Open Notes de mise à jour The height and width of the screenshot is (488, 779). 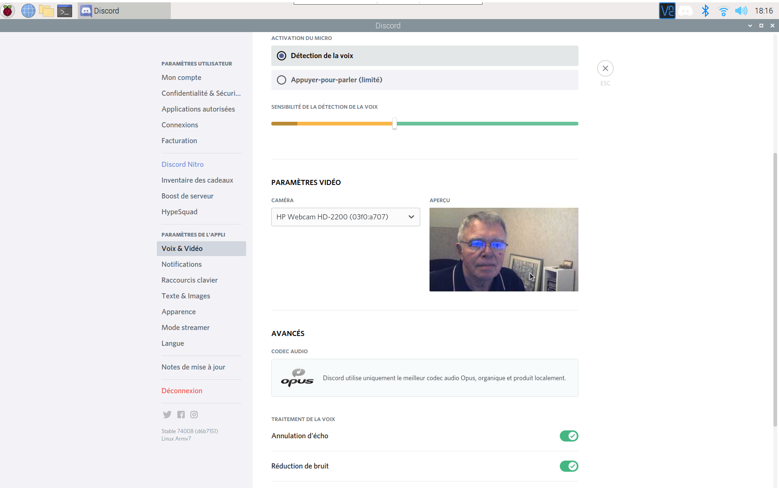[x=201, y=367]
